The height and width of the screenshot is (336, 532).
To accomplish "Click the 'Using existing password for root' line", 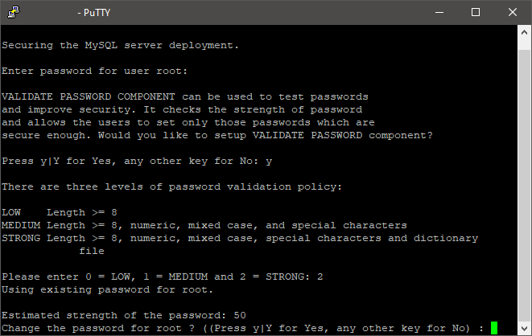I will [108, 289].
